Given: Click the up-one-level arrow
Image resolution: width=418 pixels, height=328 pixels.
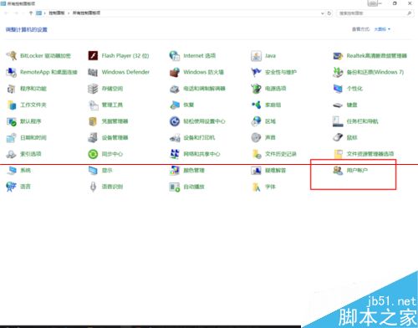Looking at the screenshot, I should pos(31,13).
